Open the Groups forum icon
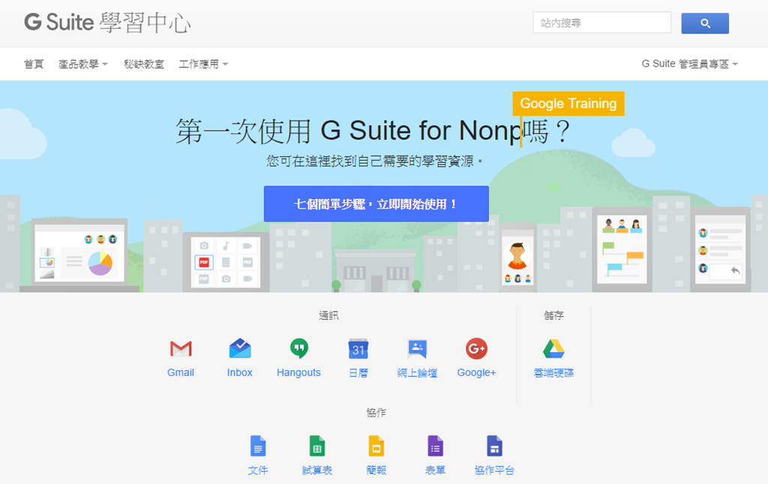Image resolution: width=768 pixels, height=484 pixels. tap(417, 348)
